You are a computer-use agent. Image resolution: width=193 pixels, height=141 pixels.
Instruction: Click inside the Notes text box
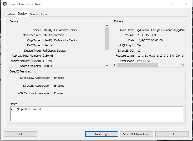click(96, 114)
